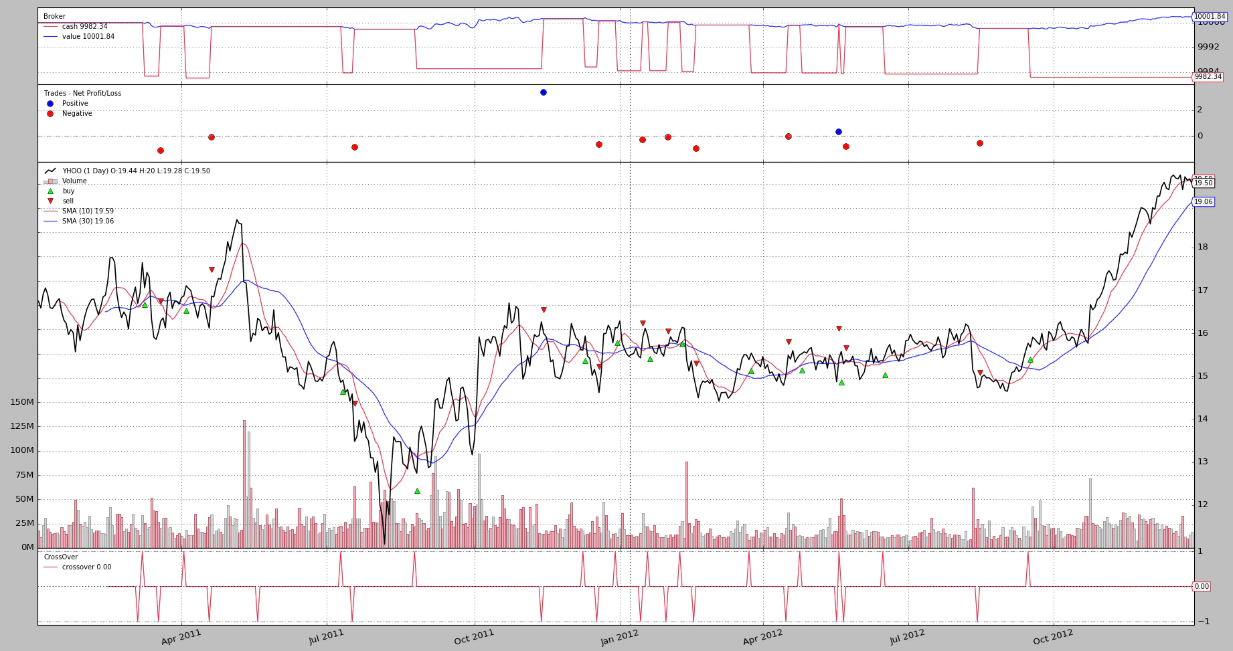The width and height of the screenshot is (1233, 651).
Task: Click the 'Jan 2012' date axis label
Action: 620,637
